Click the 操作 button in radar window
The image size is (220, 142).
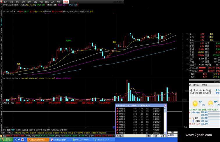(149, 136)
